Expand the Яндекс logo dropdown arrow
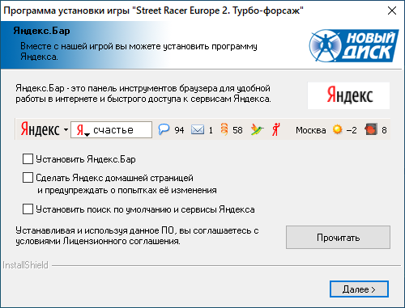405x308 pixels. 66,130
